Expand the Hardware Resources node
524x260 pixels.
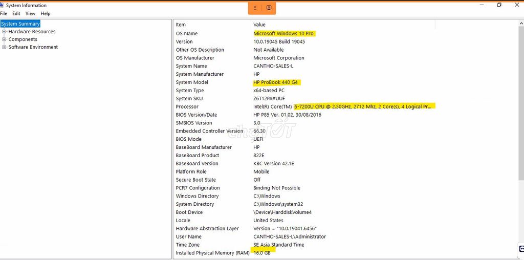[4, 31]
